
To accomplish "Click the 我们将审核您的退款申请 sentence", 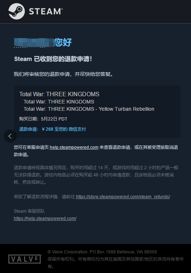I will tap(64, 74).
